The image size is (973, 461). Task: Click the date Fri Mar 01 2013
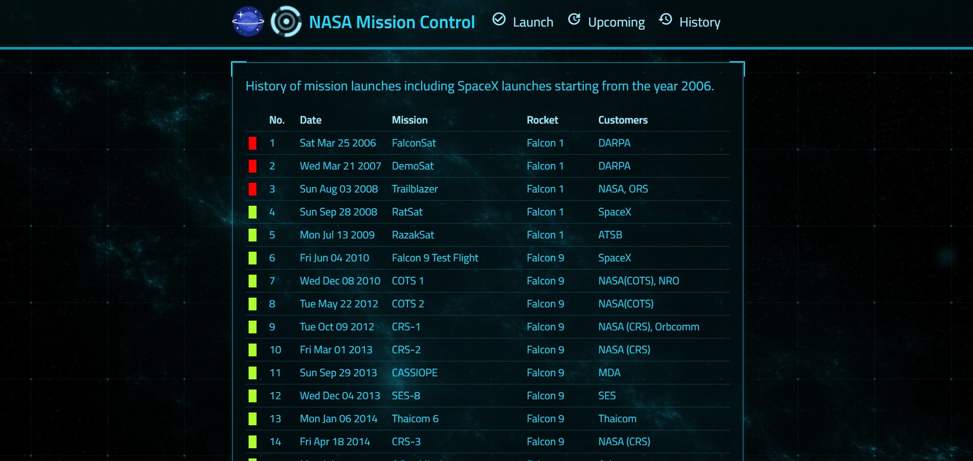(x=336, y=350)
